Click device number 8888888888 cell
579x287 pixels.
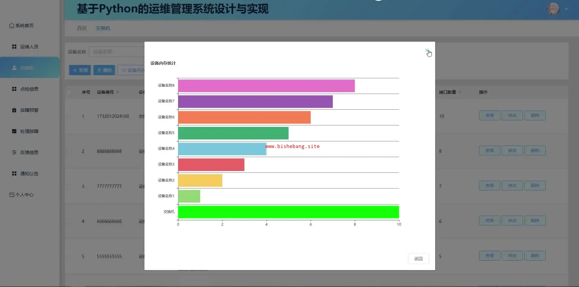109,151
